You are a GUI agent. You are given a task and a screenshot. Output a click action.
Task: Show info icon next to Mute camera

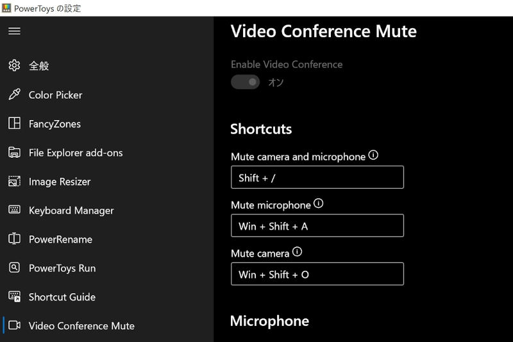297,252
